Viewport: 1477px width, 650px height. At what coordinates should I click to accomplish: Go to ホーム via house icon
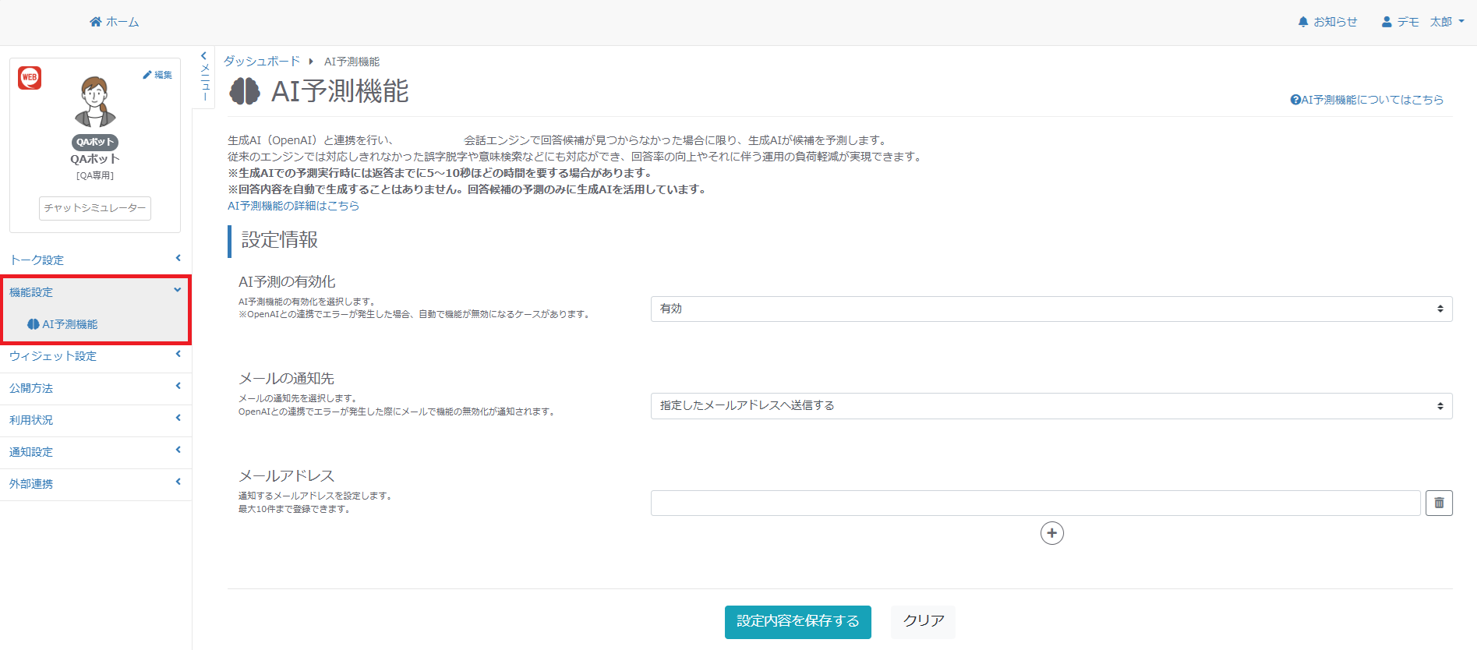pyautogui.click(x=114, y=22)
